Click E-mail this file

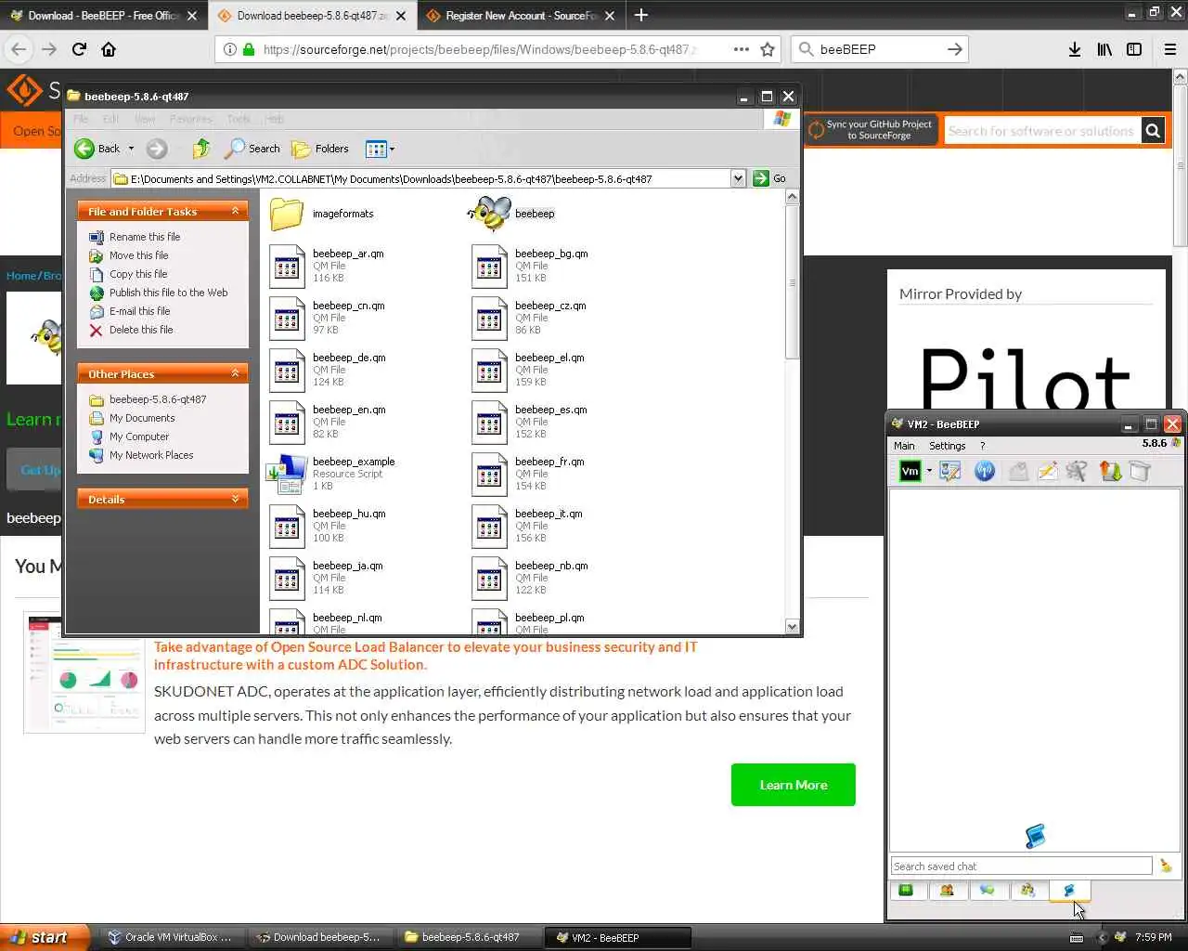coord(139,311)
